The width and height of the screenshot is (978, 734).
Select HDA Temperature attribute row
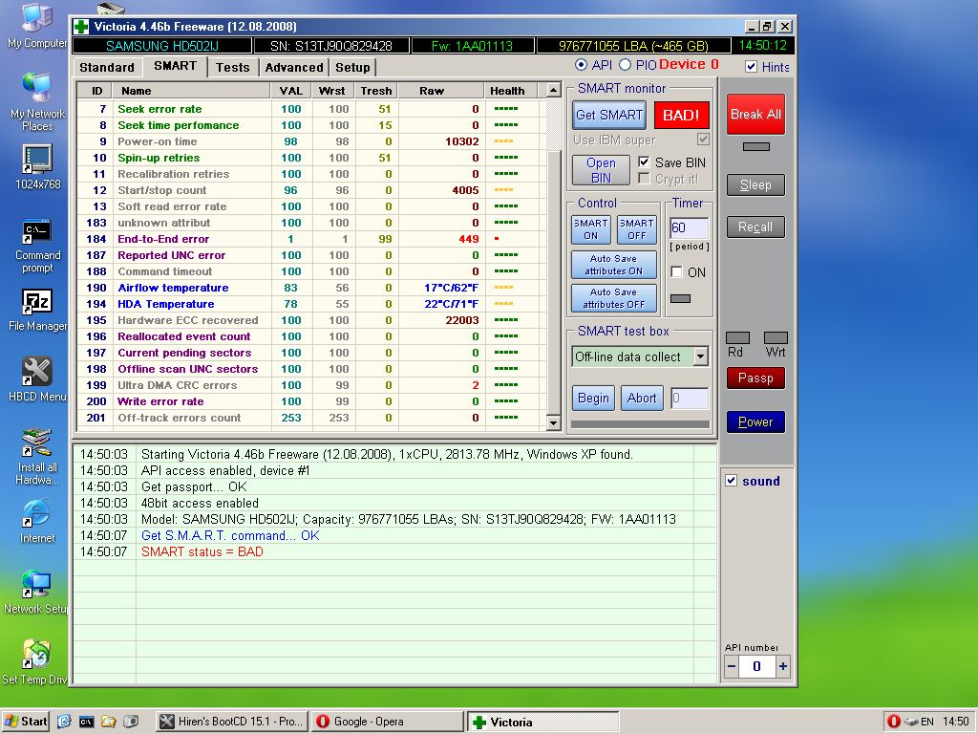[310, 304]
